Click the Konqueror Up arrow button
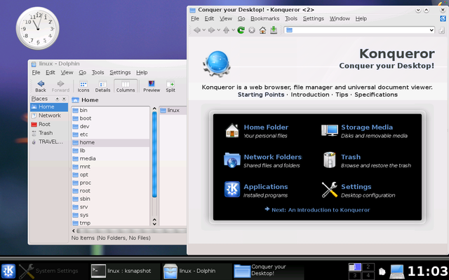The height and width of the screenshot is (280, 449). (x=226, y=30)
